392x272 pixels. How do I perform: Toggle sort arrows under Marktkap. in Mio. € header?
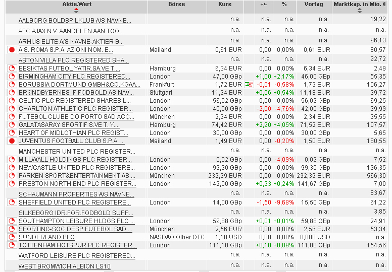(360, 11)
